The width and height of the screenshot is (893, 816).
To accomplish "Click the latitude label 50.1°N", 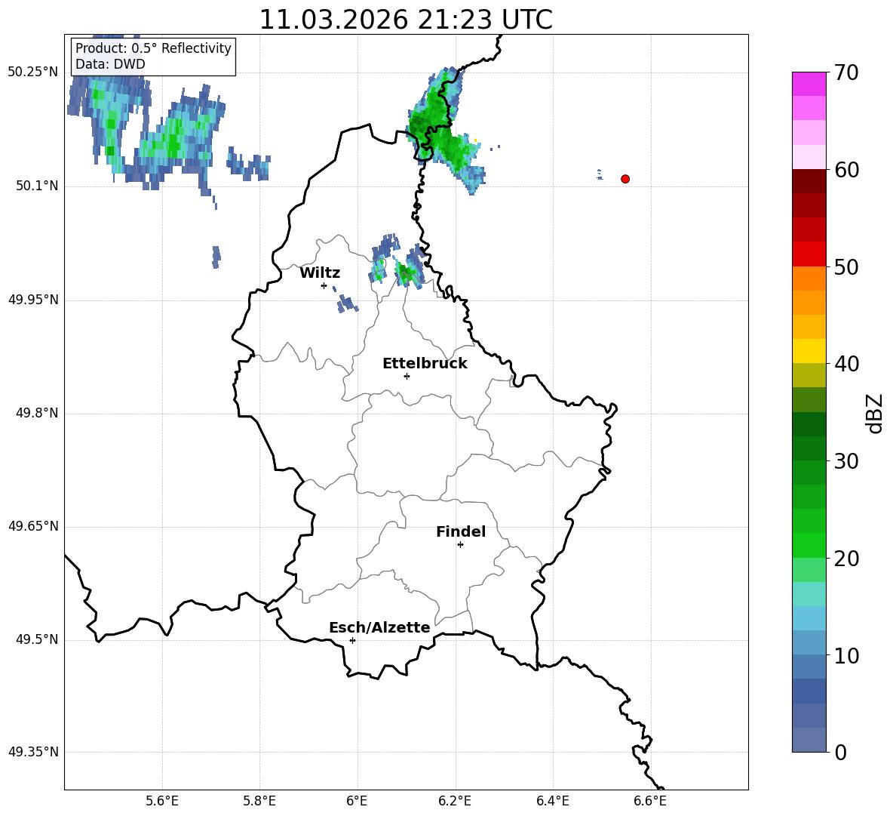I will pos(37,186).
